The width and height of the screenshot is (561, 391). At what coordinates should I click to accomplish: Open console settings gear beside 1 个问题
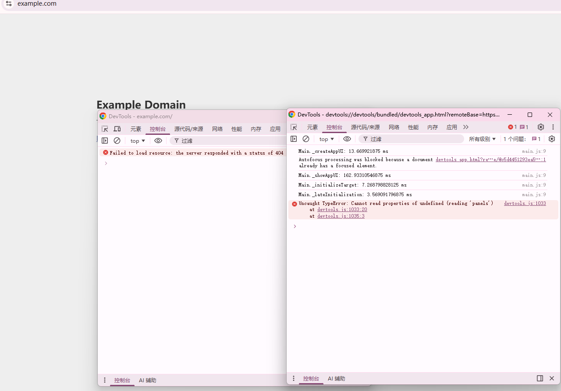pyautogui.click(x=552, y=139)
